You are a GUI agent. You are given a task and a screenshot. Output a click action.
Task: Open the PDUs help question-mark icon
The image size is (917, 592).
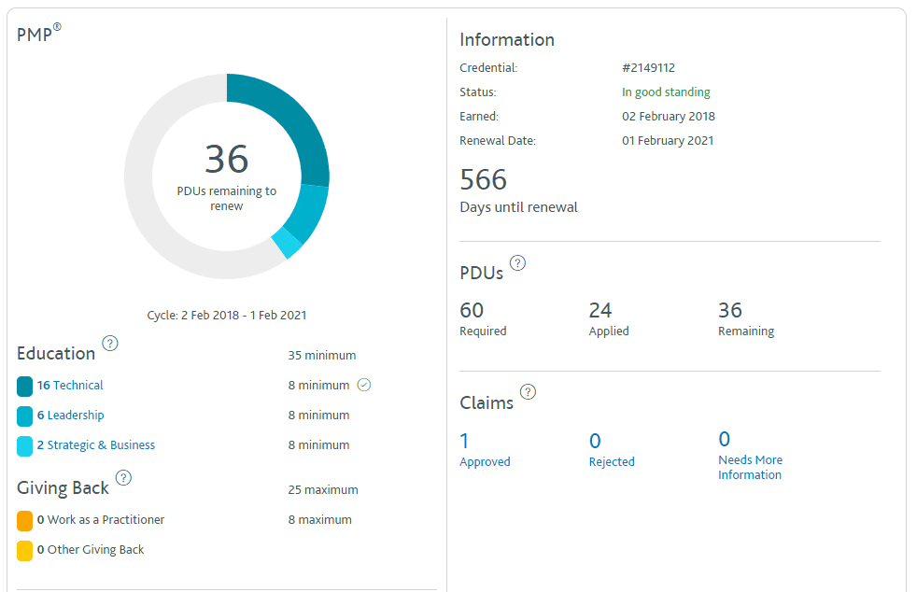pos(517,263)
